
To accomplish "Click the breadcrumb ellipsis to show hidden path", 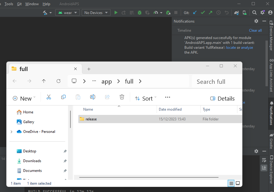I will 94,81.
